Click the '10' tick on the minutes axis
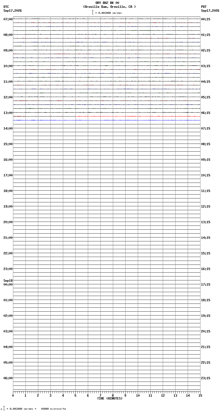221x412 pixels. click(x=138, y=396)
